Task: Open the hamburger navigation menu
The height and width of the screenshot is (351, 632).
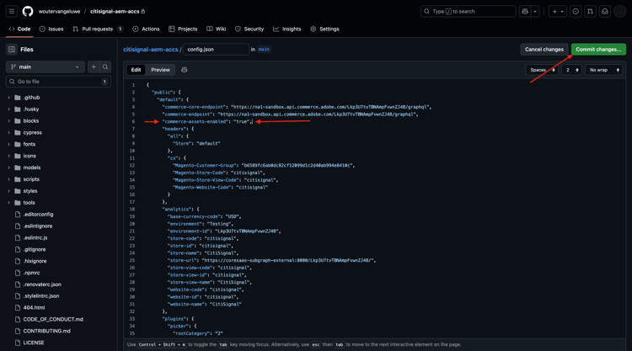Action: point(12,11)
